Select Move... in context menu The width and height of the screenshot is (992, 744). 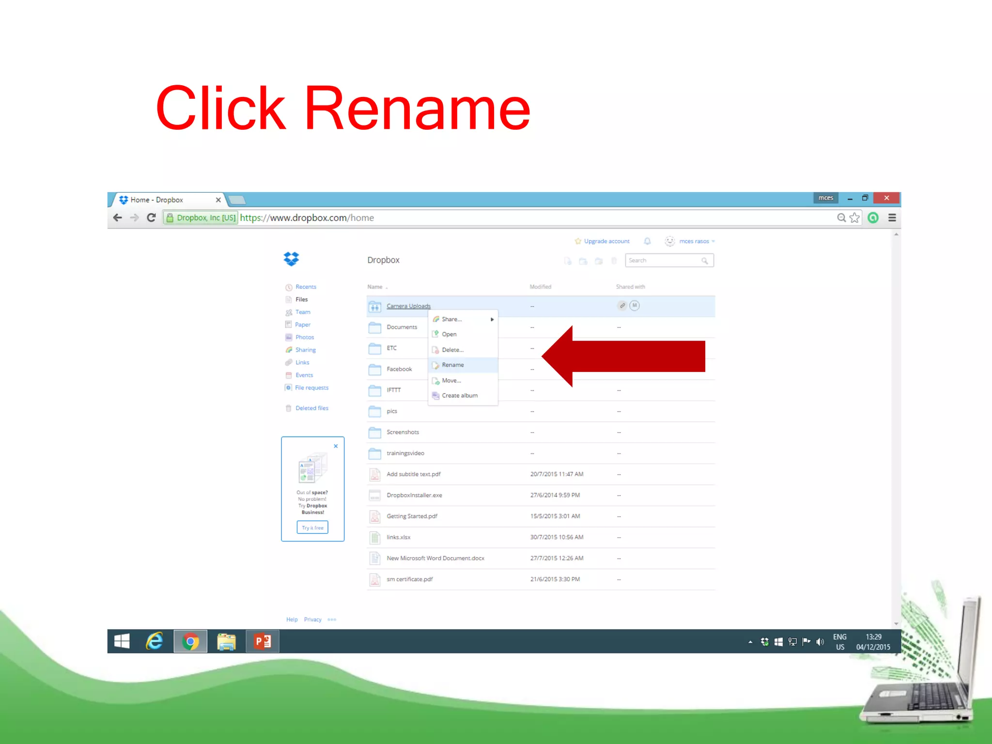coord(463,380)
